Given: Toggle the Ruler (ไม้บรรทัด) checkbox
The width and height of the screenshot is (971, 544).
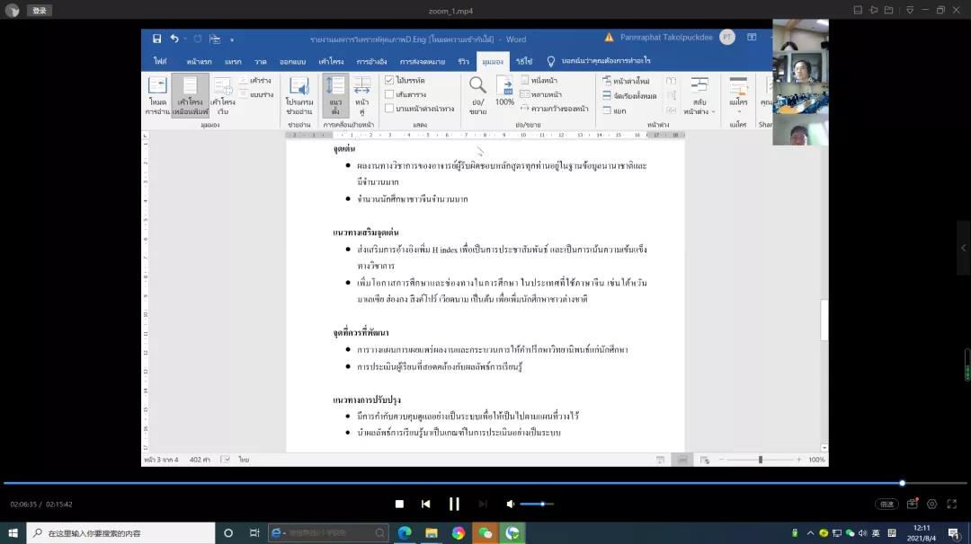Looking at the screenshot, I should pos(389,80).
